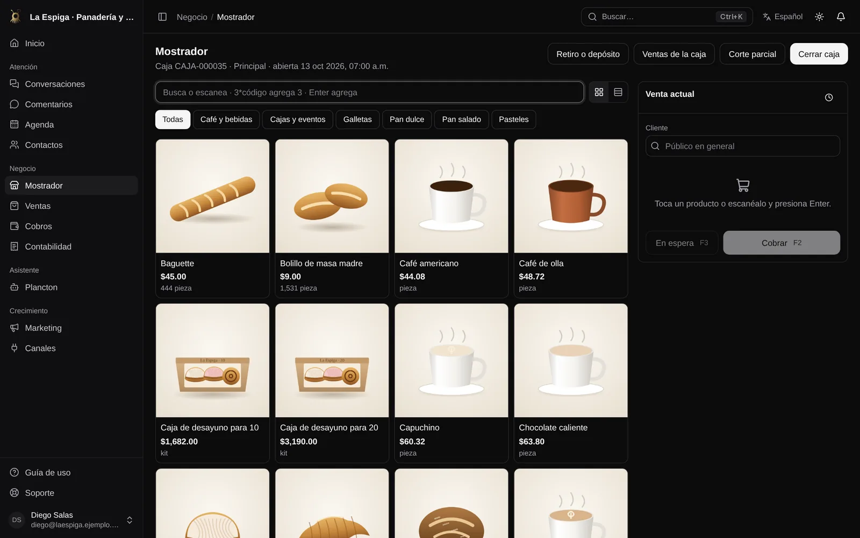Open Ventas de la caja
Viewport: 860px width, 538px height.
click(x=674, y=54)
